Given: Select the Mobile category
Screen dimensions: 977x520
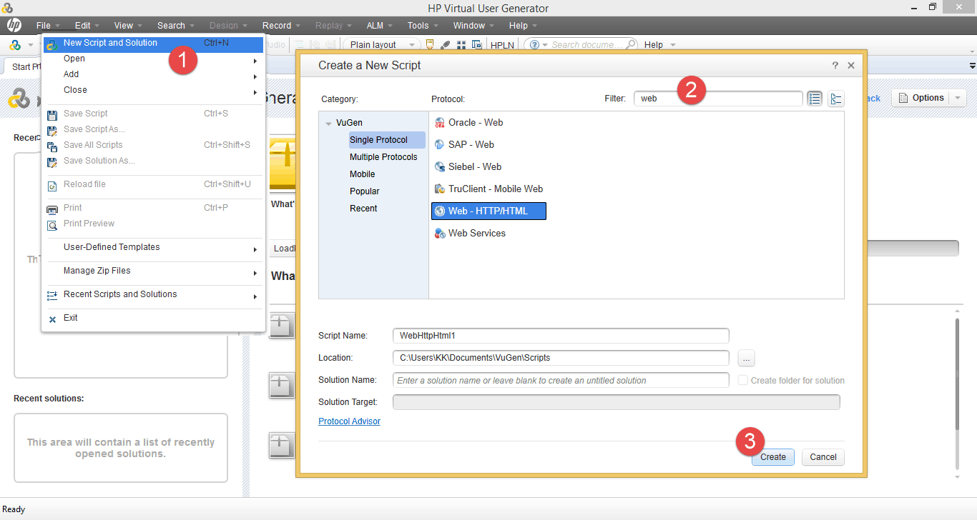Looking at the screenshot, I should point(362,174).
